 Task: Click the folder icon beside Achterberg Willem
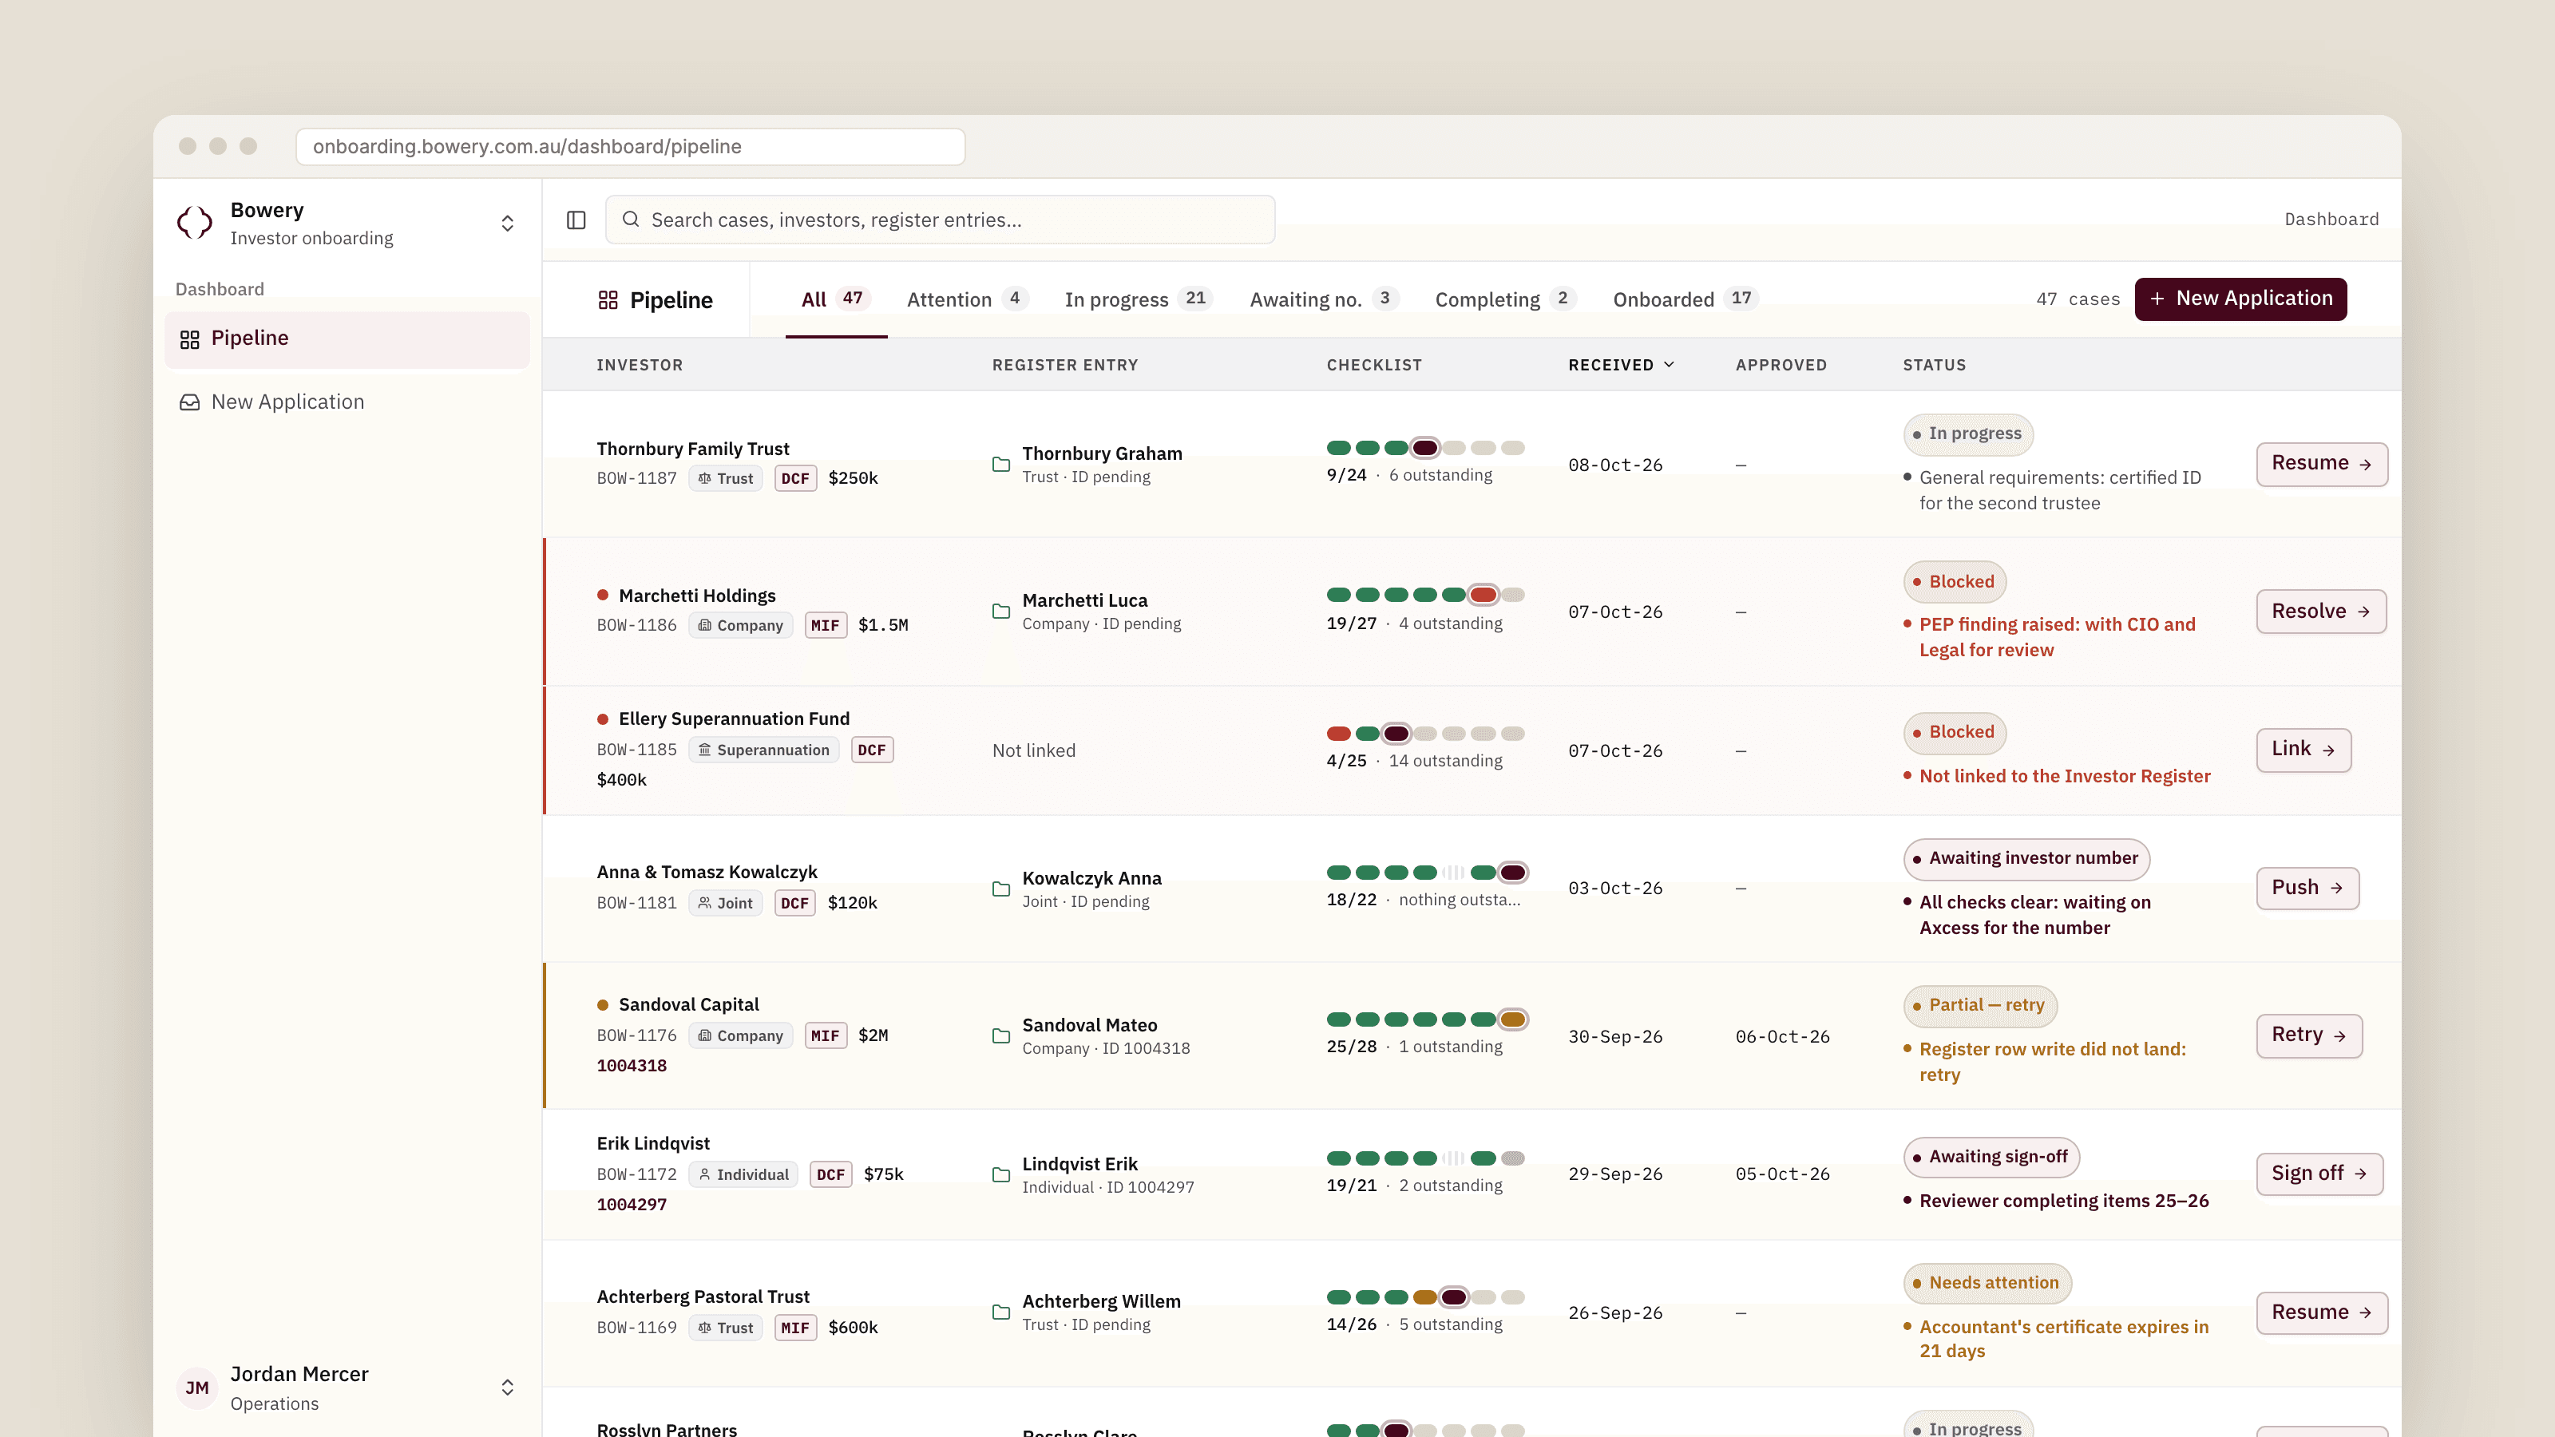tap(1002, 1312)
